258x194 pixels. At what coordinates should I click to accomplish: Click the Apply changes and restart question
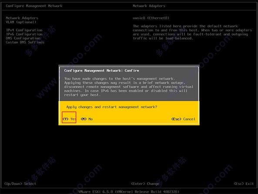point(112,107)
